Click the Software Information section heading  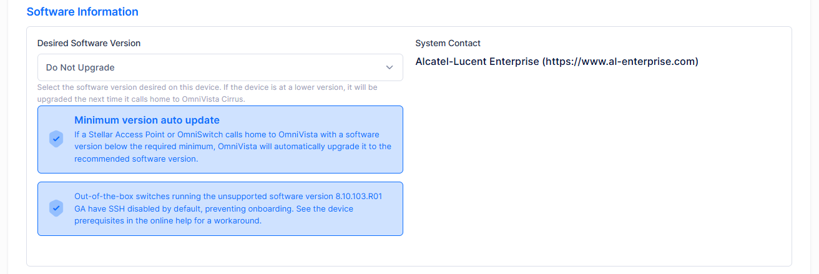tap(82, 12)
